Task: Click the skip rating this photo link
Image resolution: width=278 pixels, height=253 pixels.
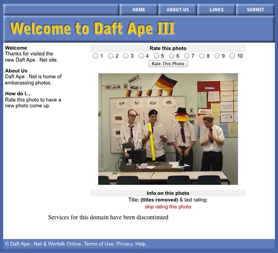Action: pyautogui.click(x=168, y=207)
